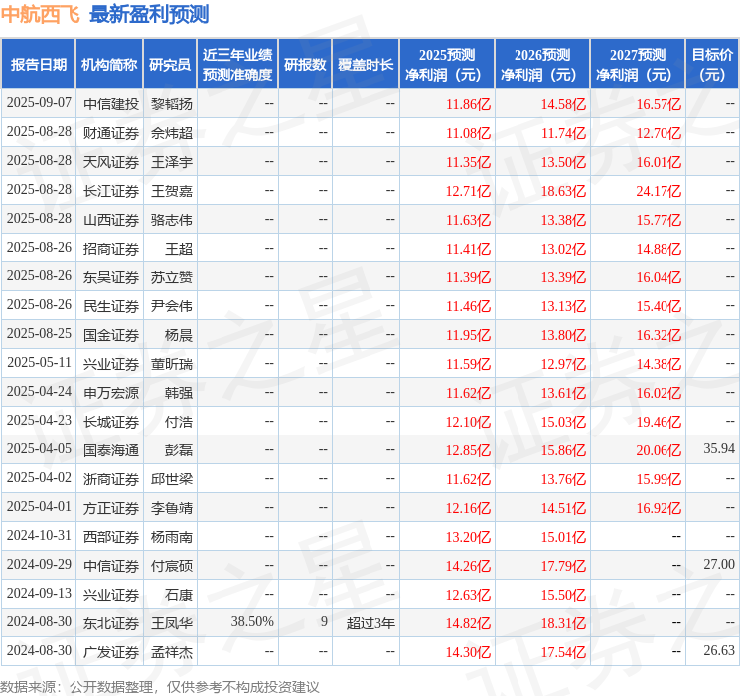Click the target price 35.94

tap(719, 448)
